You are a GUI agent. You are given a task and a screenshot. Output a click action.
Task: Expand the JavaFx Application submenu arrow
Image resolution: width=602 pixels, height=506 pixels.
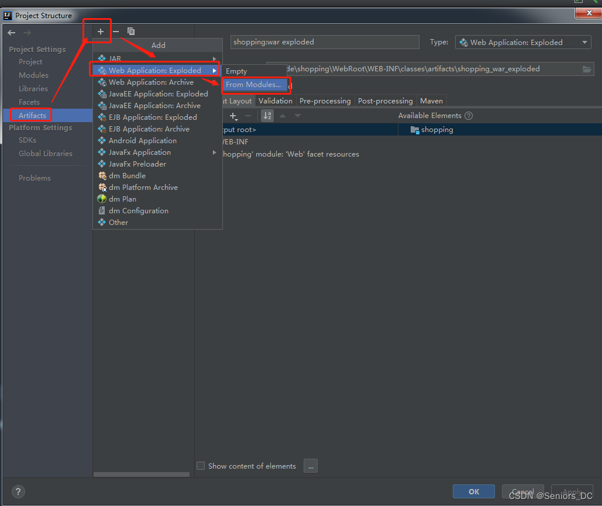tap(214, 153)
